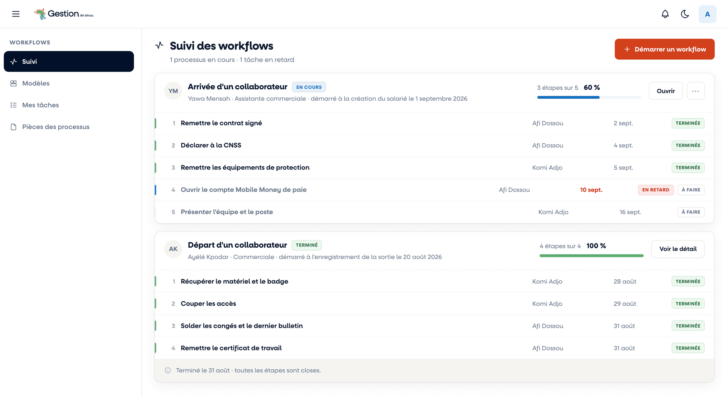
Task: Go to Modèles in sidebar
Action: [69, 83]
